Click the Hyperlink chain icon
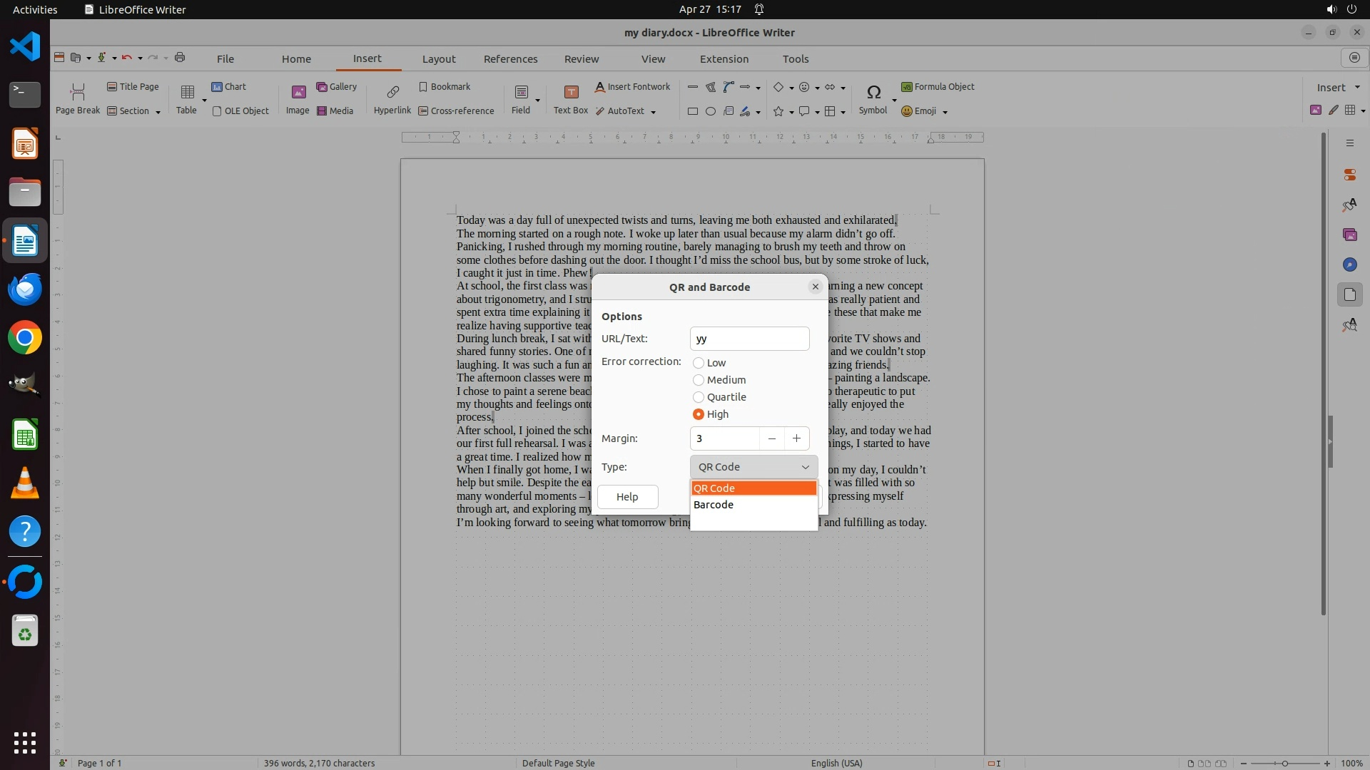 point(392,92)
